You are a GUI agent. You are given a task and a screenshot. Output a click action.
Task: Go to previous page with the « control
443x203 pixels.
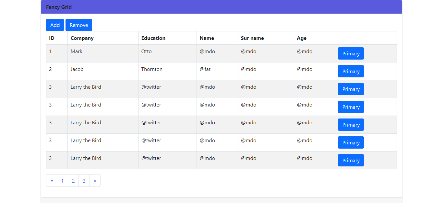52,180
